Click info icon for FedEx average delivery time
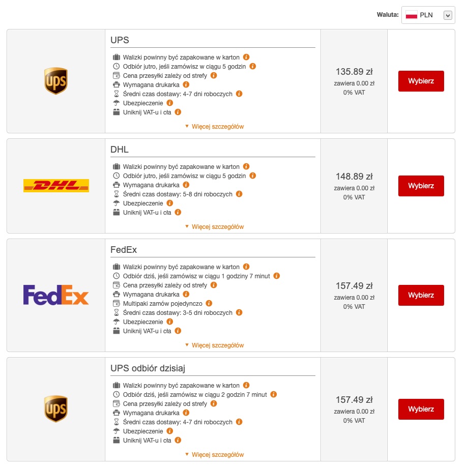This screenshot has height=467, width=467. pos(239,312)
